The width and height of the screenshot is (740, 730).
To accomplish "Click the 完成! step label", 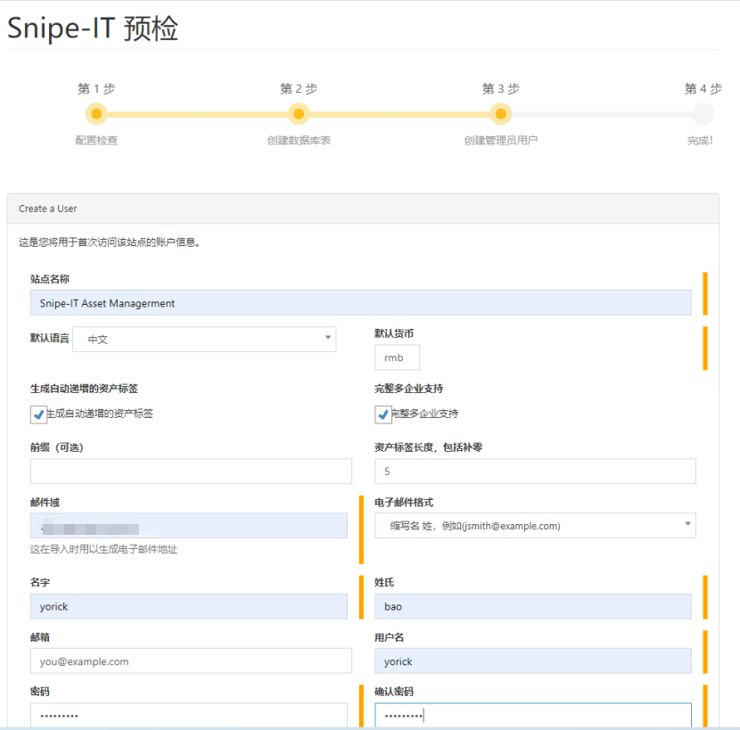I will coord(700,140).
